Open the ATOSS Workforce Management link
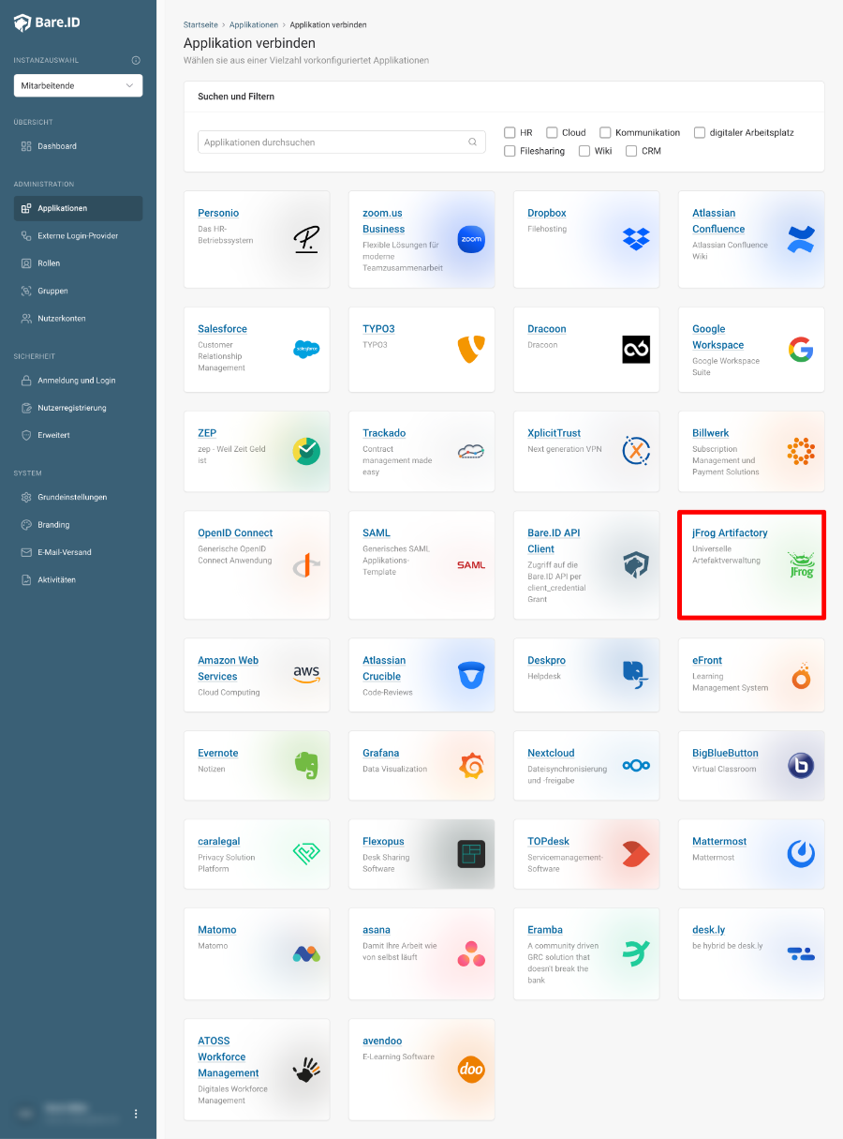843x1139 pixels. coord(228,1057)
